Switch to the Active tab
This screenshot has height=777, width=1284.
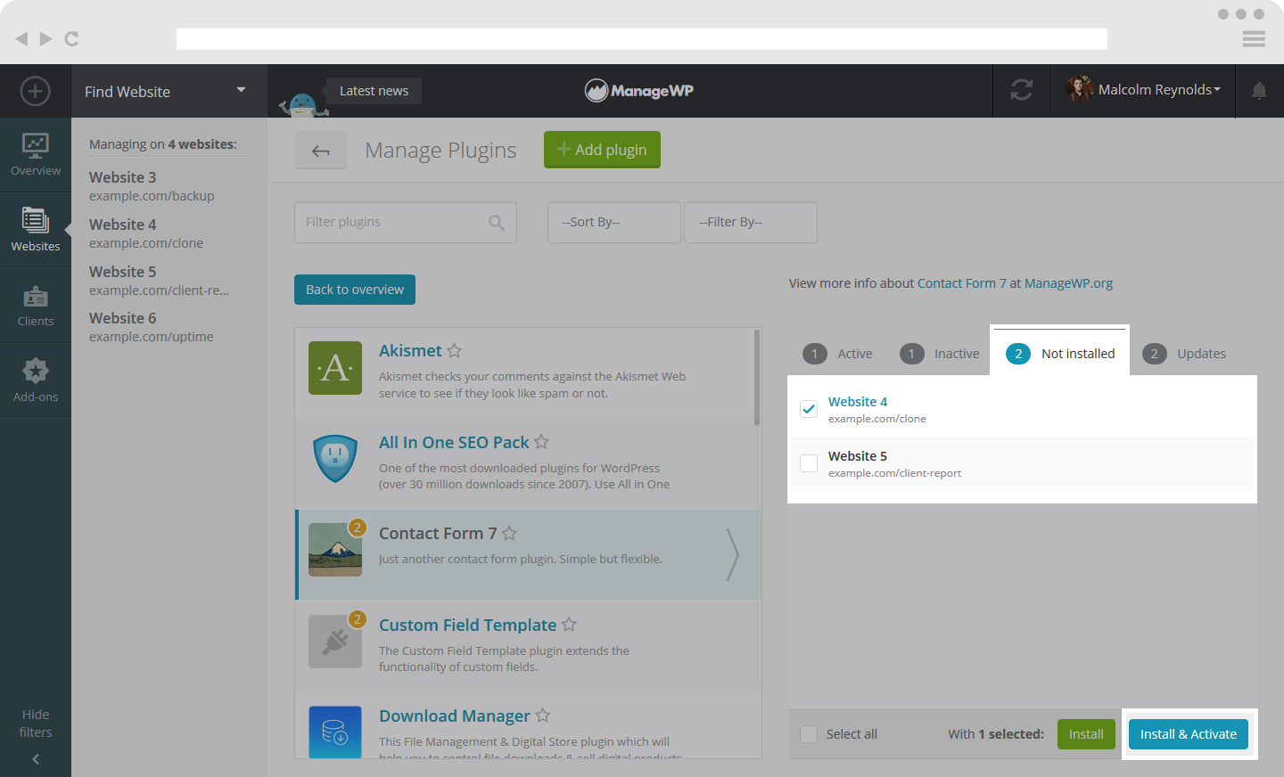pyautogui.click(x=838, y=354)
